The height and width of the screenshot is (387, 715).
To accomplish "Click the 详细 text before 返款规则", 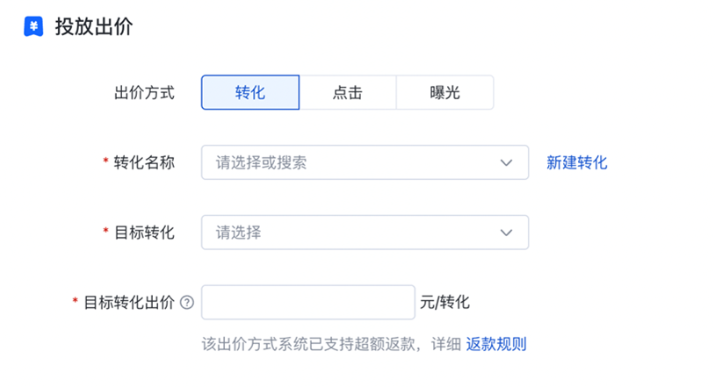I will (448, 344).
